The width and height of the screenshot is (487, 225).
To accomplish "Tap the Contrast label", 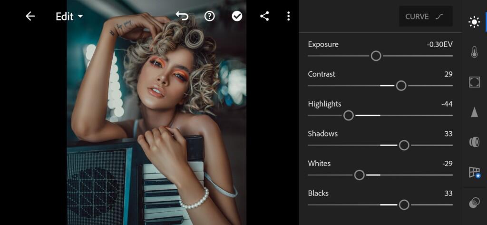I will coord(321,74).
